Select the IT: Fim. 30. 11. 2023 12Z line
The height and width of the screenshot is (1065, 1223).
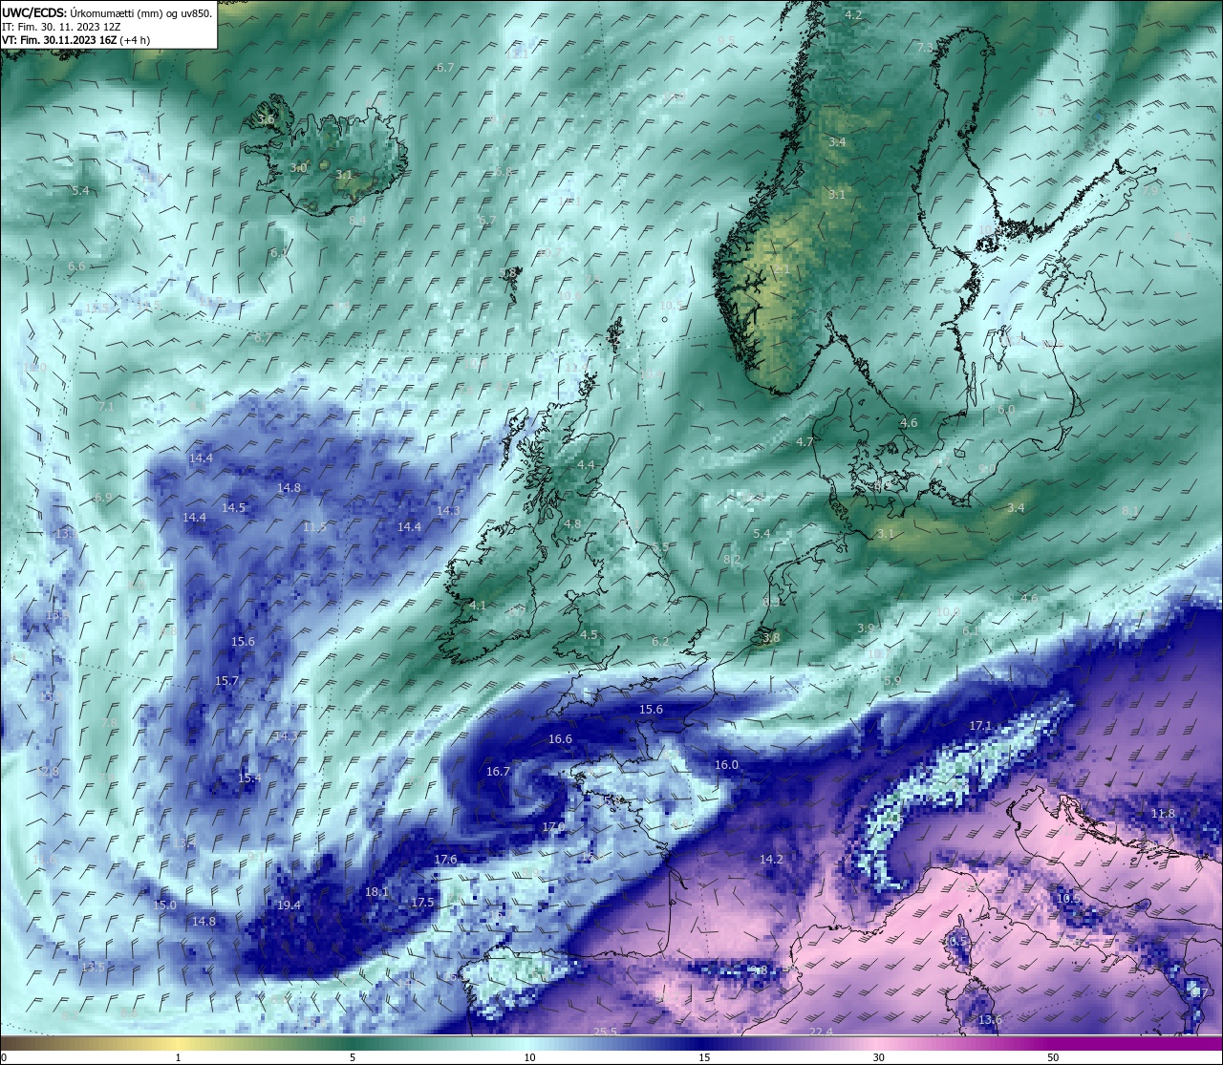(61, 27)
